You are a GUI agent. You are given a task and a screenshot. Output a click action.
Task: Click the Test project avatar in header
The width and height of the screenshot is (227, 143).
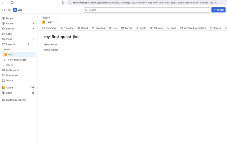coord(43,22)
